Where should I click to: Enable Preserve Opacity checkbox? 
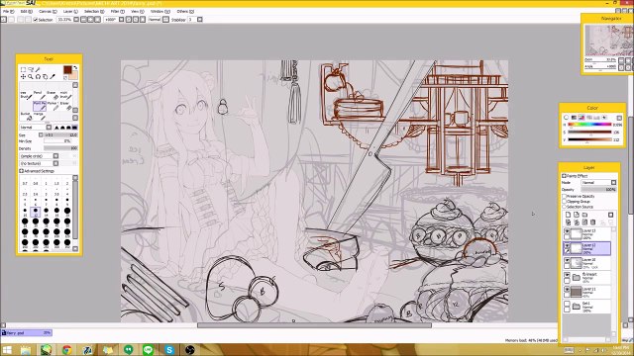[x=565, y=196]
